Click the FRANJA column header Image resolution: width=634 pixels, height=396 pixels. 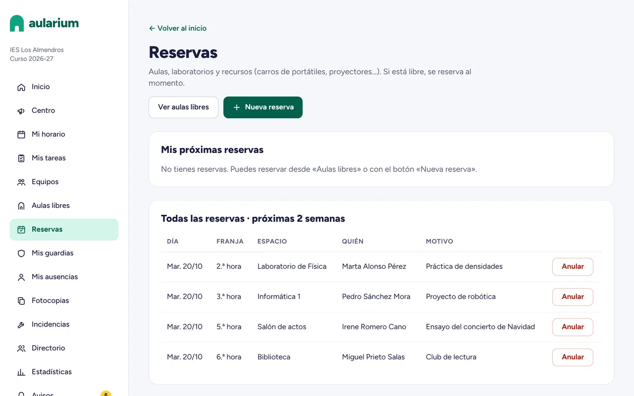(x=230, y=242)
